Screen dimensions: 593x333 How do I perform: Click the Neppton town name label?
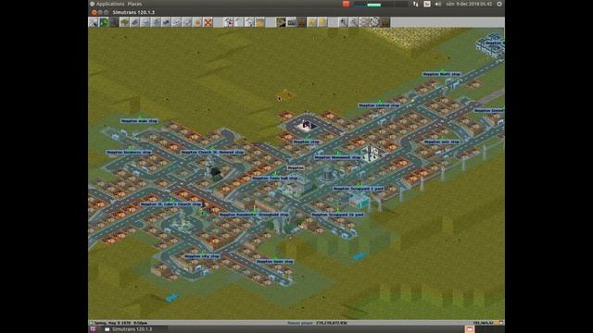coord(296,167)
